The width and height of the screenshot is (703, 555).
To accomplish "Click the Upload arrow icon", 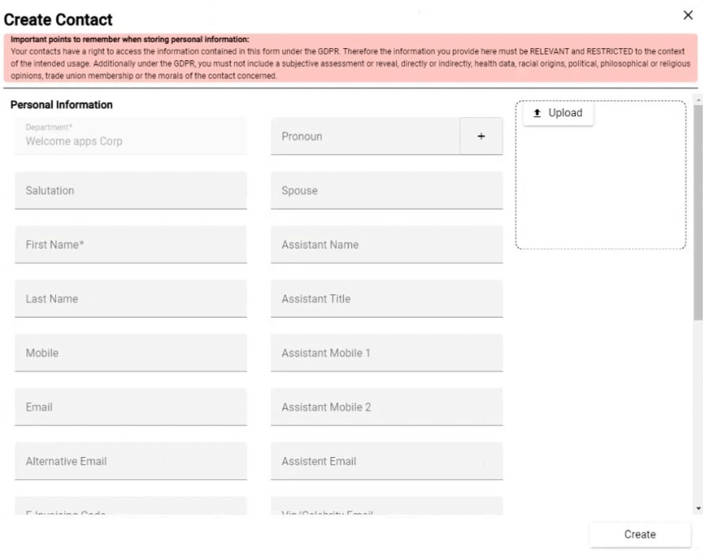I will coord(537,113).
